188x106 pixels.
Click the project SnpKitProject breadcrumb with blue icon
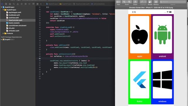click(x=52, y=4)
